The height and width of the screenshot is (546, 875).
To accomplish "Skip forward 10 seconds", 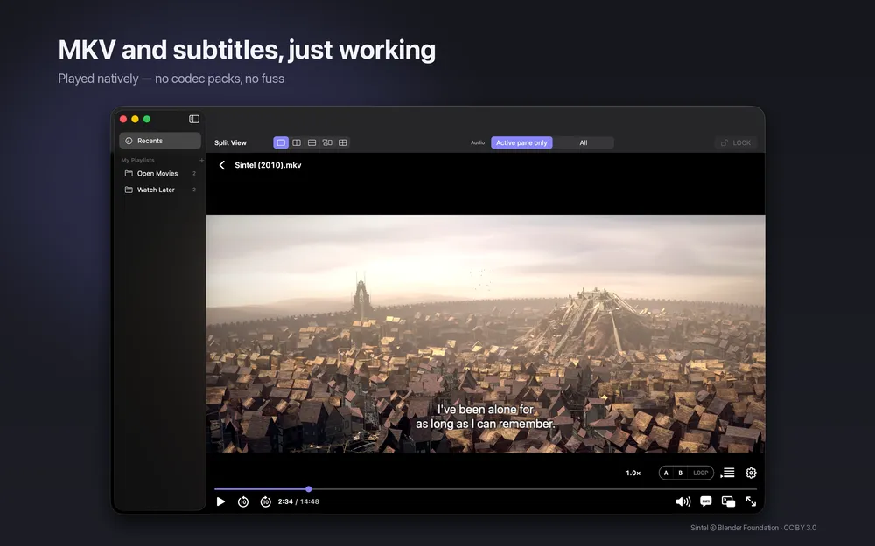I will point(266,501).
